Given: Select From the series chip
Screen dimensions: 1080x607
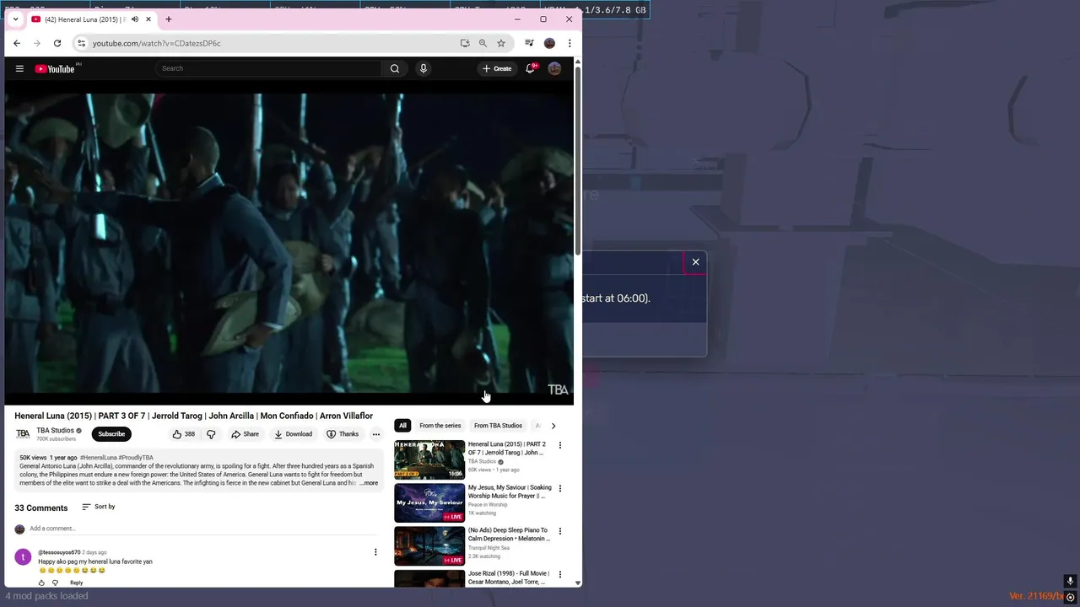Looking at the screenshot, I should (440, 426).
